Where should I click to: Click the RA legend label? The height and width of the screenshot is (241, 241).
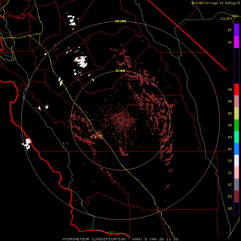pos(230,137)
